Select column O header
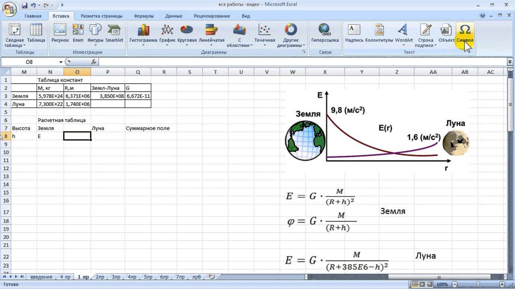This screenshot has height=289, width=515. (x=77, y=72)
